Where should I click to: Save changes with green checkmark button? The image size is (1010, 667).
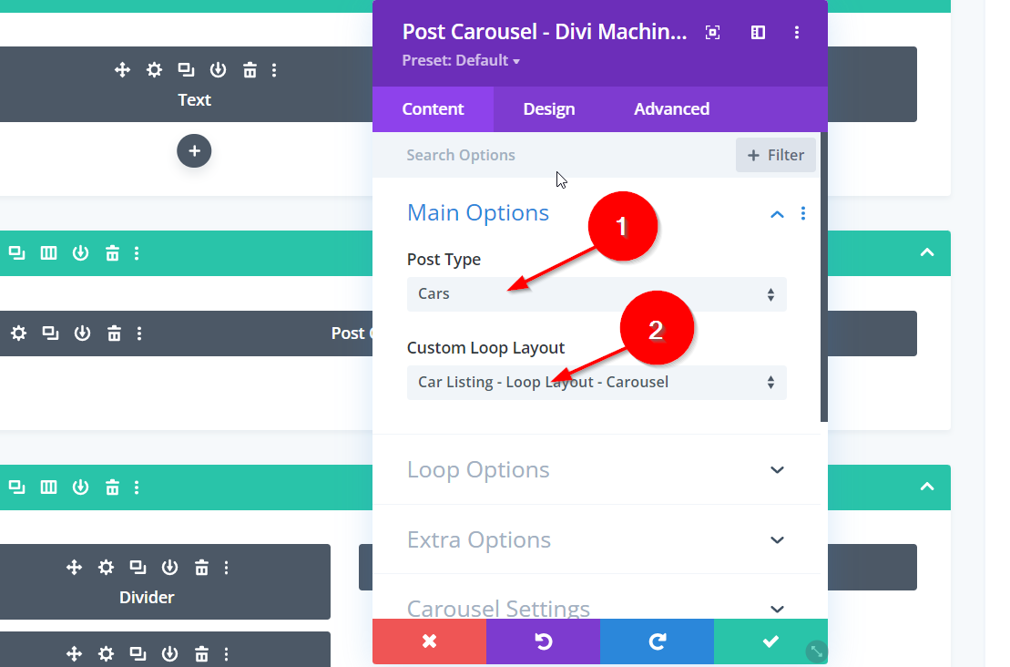click(770, 642)
